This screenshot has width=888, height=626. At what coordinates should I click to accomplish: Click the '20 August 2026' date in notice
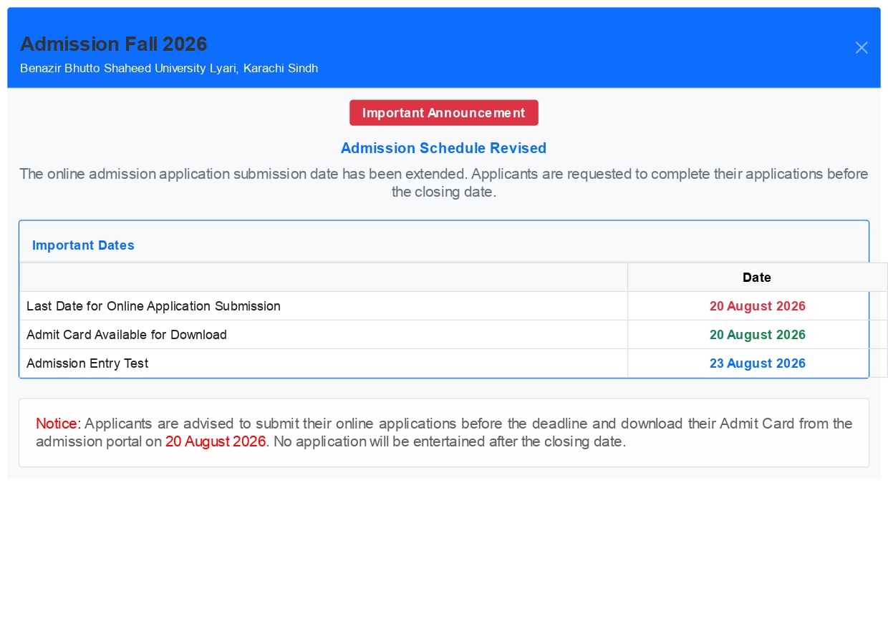(216, 441)
